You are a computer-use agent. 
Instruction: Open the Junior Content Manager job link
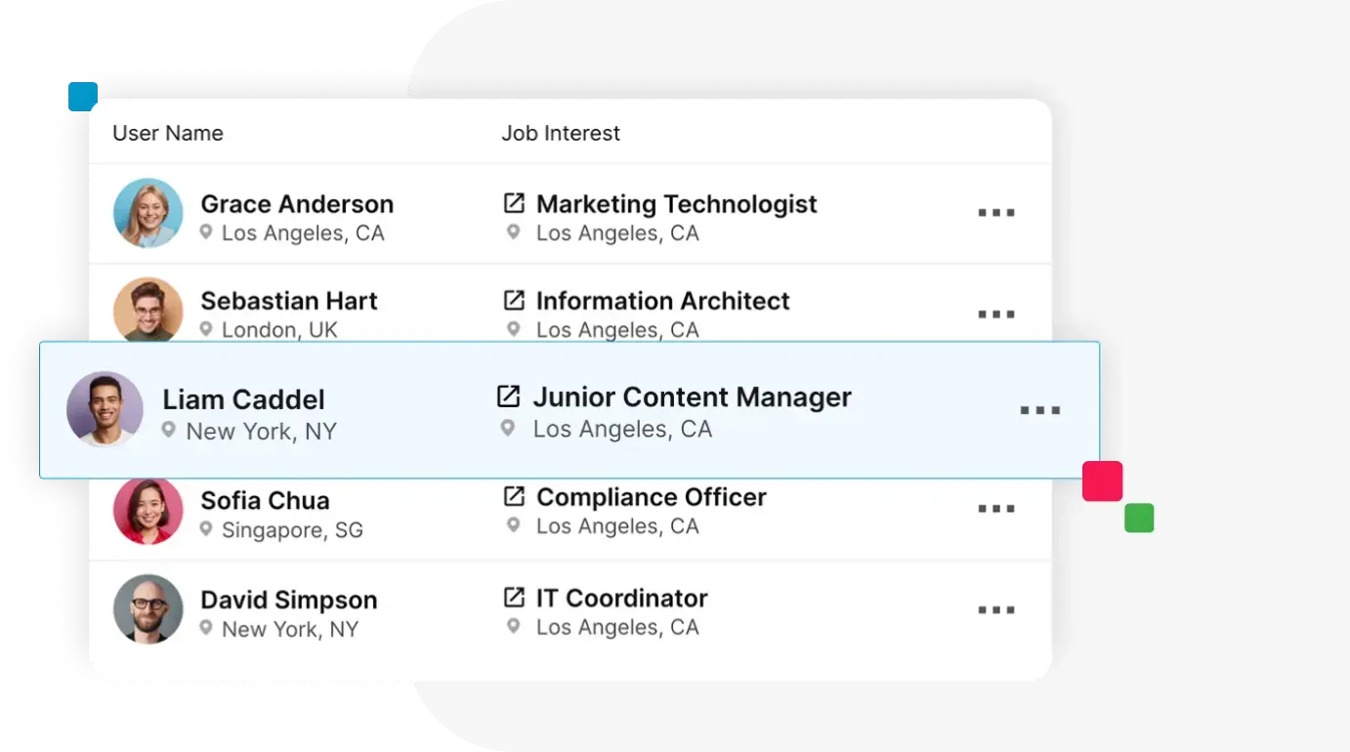(692, 397)
